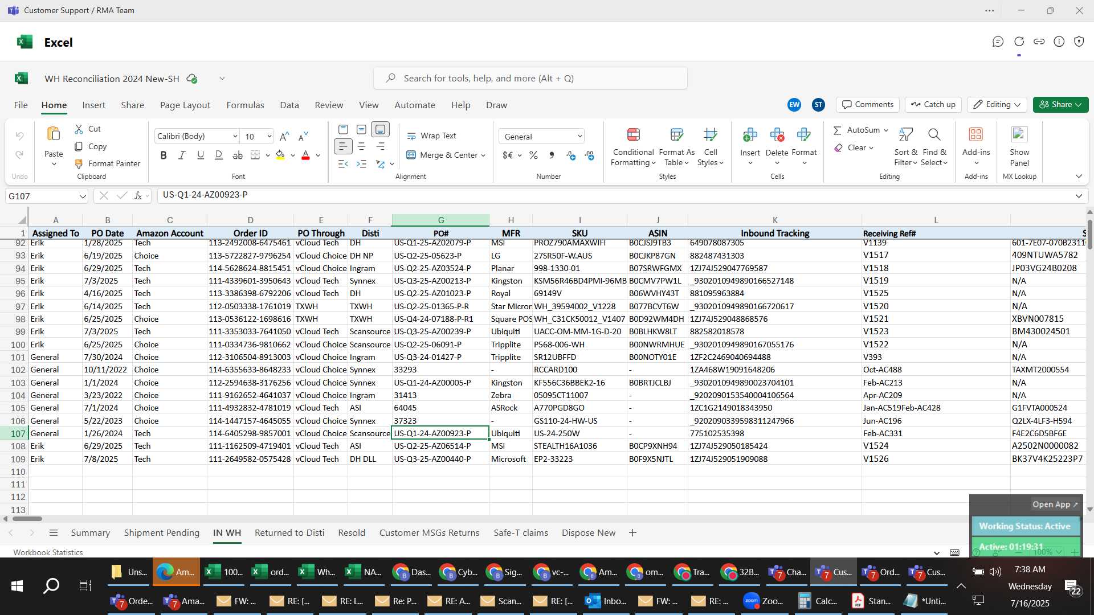Click the Redo arrow
This screenshot has width=1094, height=615.
[19, 155]
